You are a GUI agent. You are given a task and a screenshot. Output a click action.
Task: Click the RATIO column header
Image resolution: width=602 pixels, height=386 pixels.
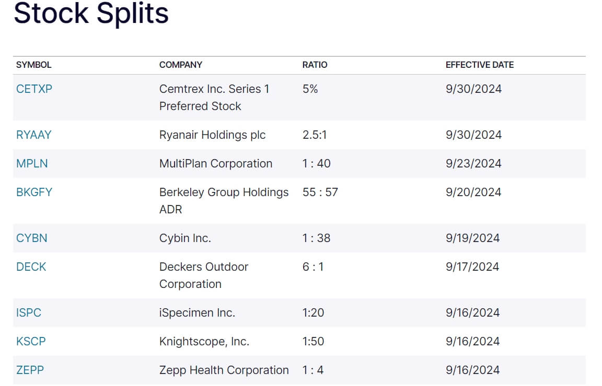coord(315,65)
